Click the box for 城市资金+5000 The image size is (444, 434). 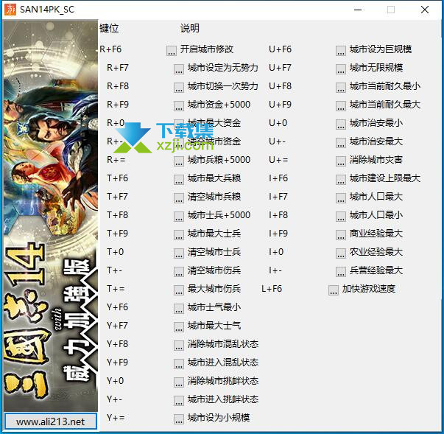pos(179,105)
